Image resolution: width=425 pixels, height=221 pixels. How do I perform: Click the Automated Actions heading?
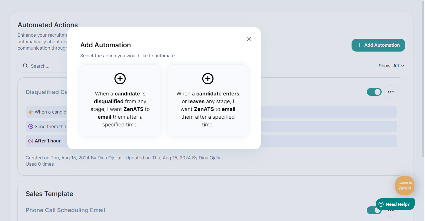click(x=48, y=25)
